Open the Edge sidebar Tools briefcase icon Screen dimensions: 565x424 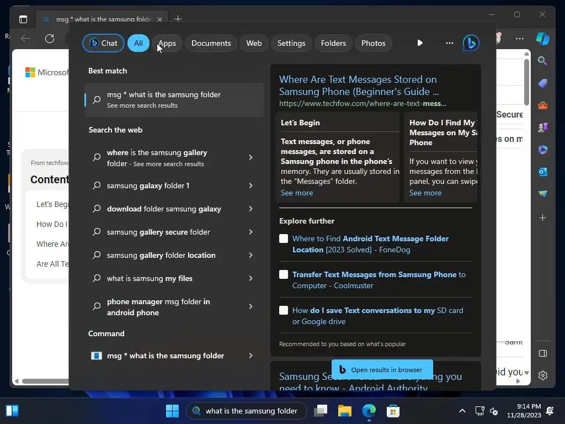coord(543,105)
